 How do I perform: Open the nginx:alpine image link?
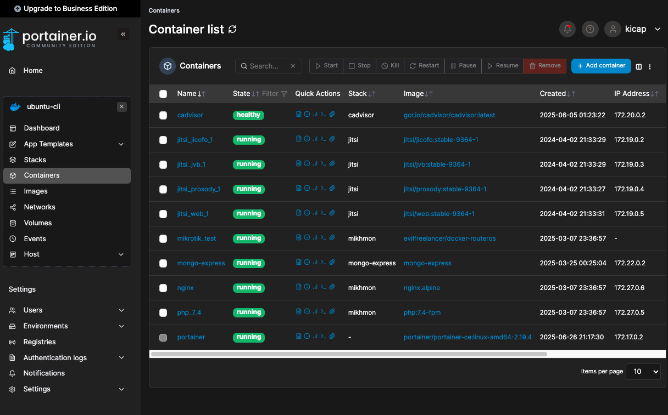pyautogui.click(x=422, y=288)
